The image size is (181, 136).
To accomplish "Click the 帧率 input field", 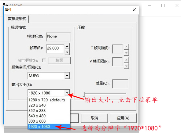I will (x=55, y=49).
